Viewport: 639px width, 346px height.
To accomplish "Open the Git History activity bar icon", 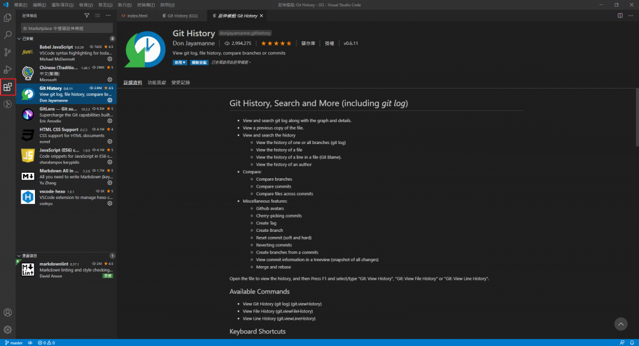I will [7, 104].
